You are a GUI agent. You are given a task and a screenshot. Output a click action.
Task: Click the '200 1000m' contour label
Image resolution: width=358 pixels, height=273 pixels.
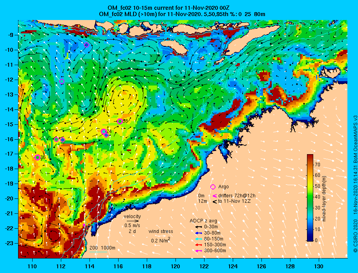click(x=102, y=248)
